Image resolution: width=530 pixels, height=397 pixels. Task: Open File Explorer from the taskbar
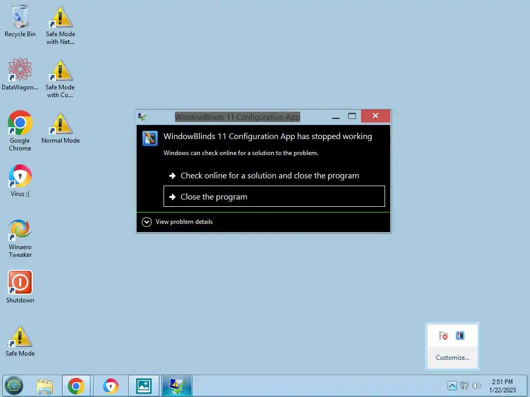coord(45,386)
